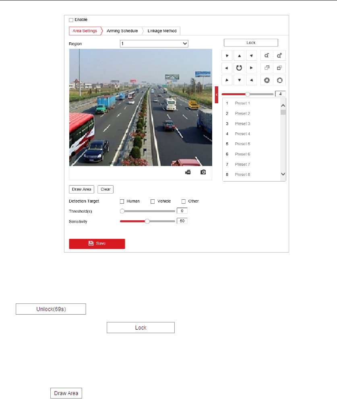Click Draw Area button beside Clear
337x399 pixels.
81,189
